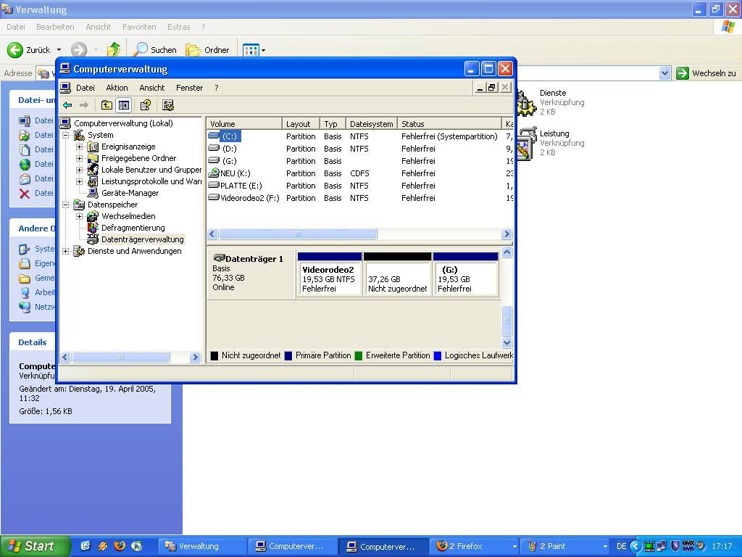
Task: Click the help icon in Computerverwaltung toolbar
Action: click(145, 105)
